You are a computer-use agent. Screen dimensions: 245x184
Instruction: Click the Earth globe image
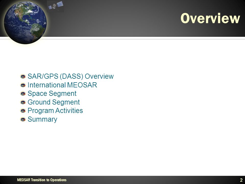click(x=25, y=22)
